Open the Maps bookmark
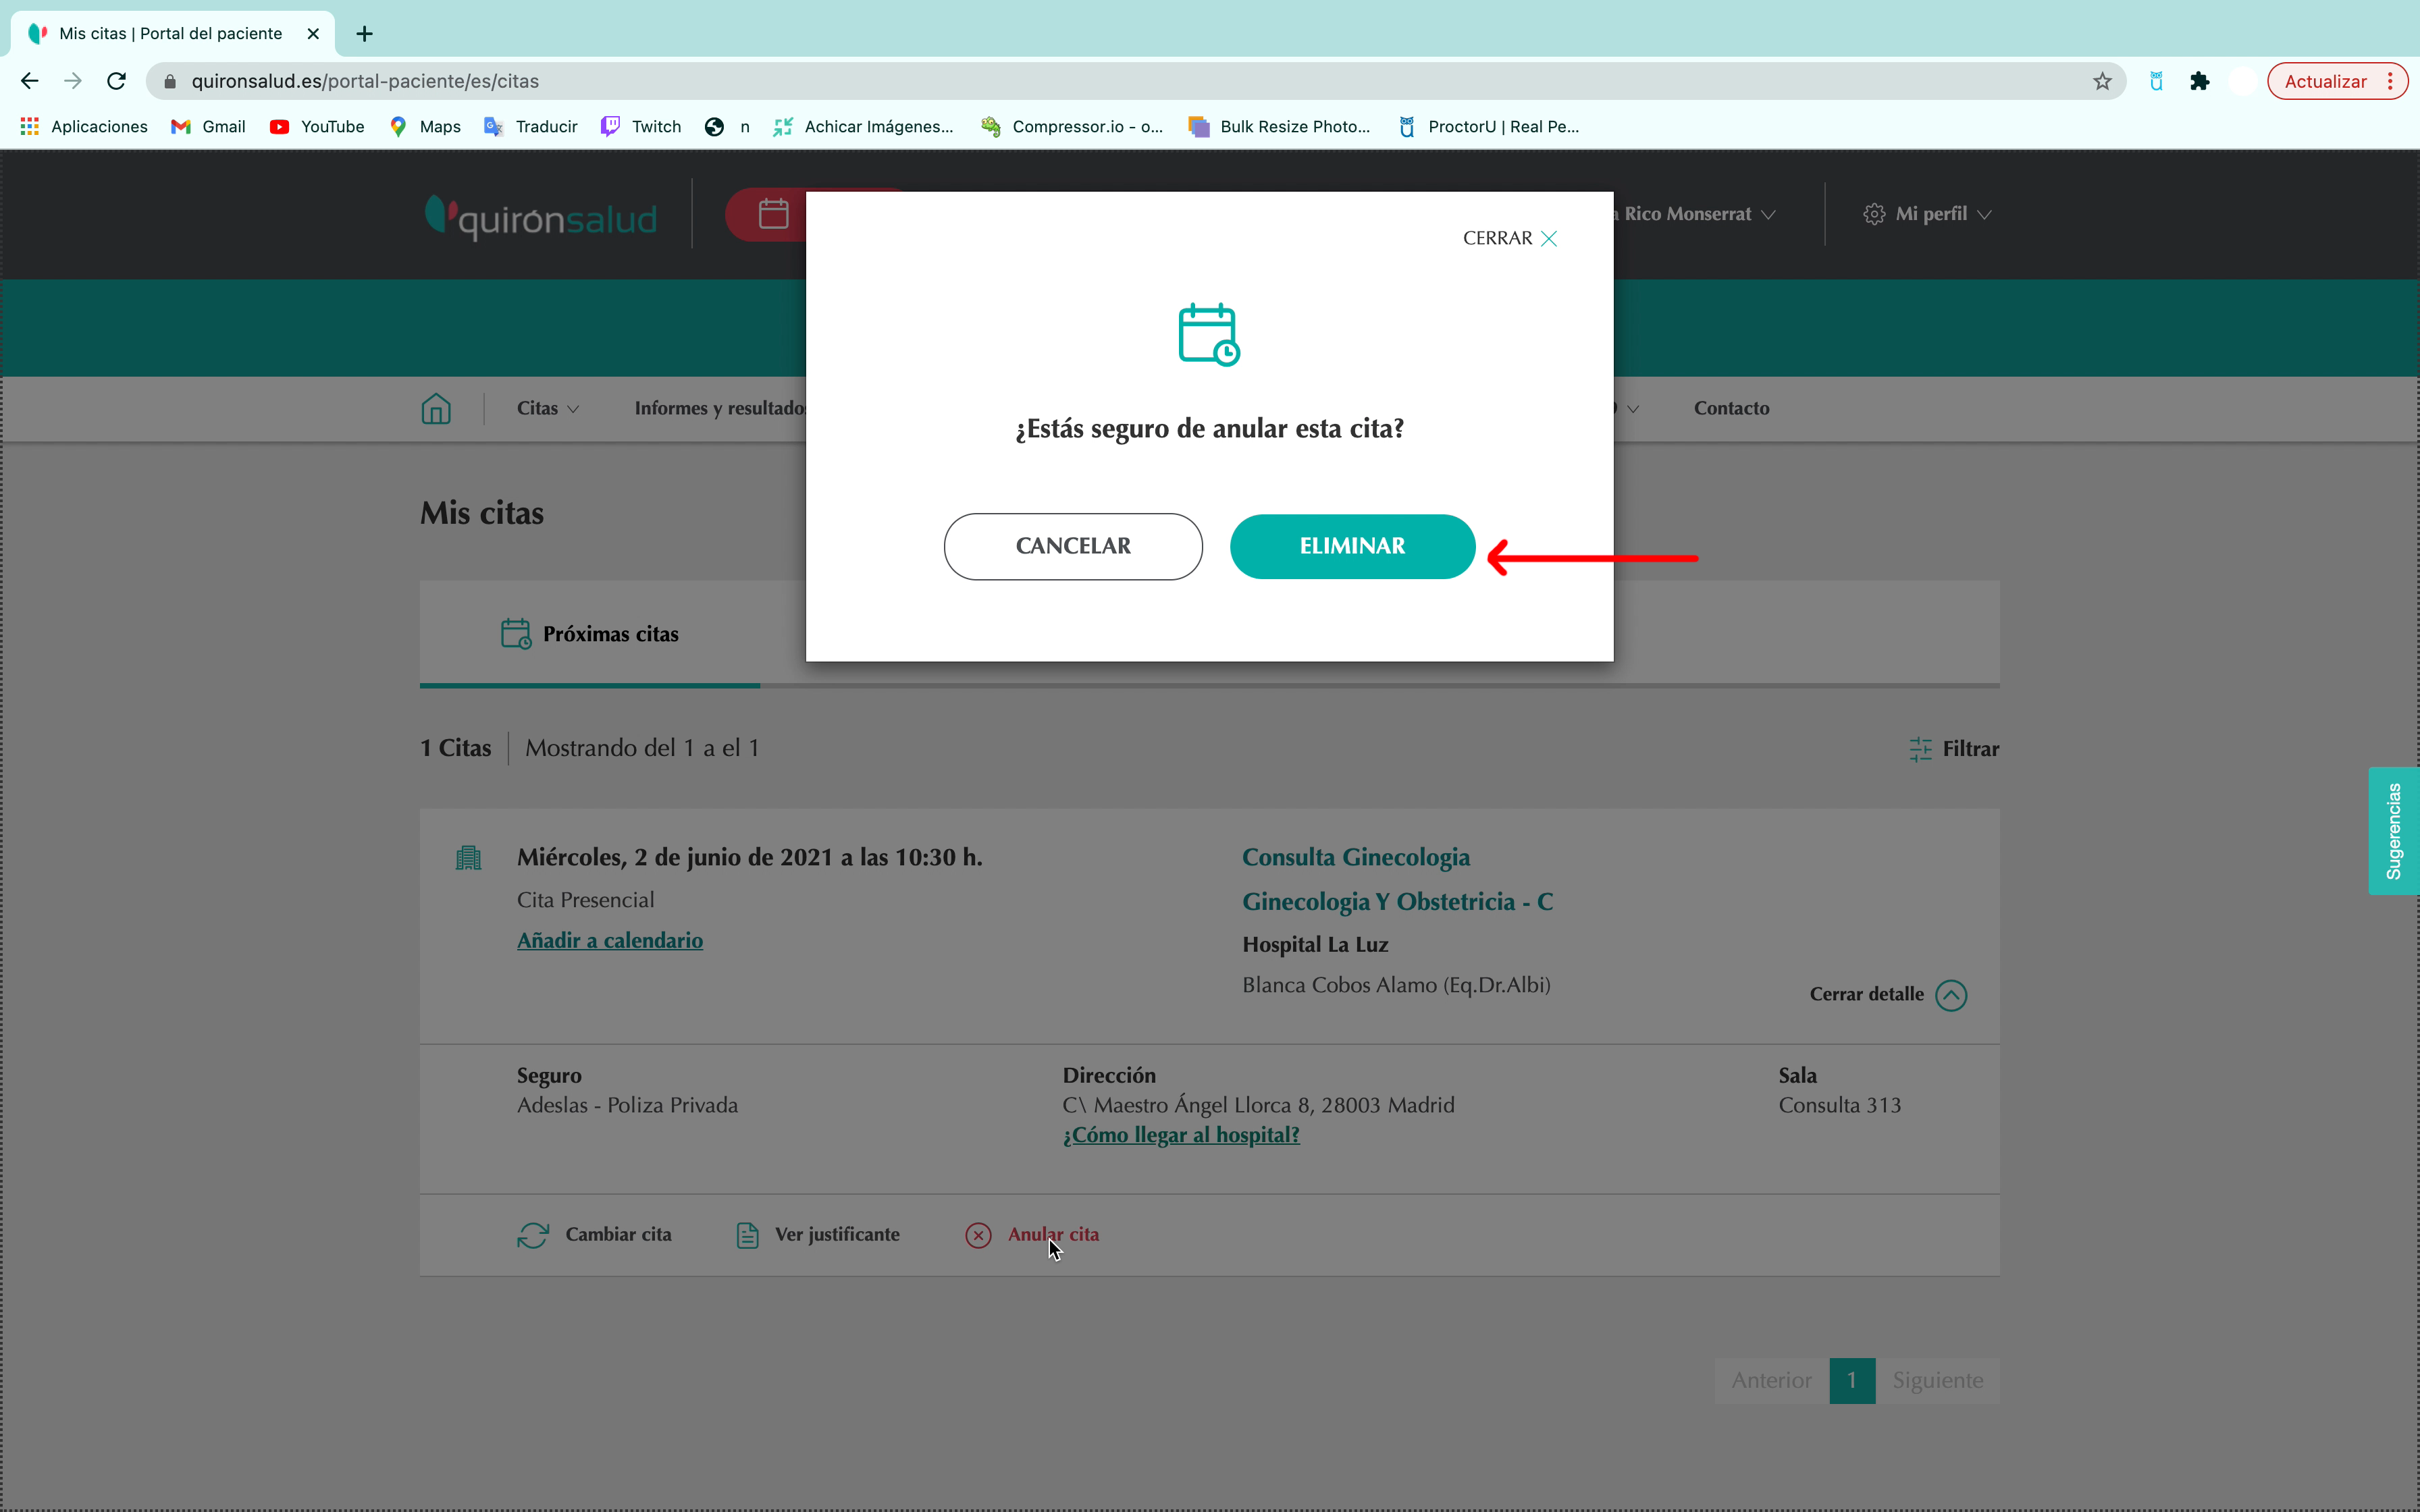 coord(425,126)
